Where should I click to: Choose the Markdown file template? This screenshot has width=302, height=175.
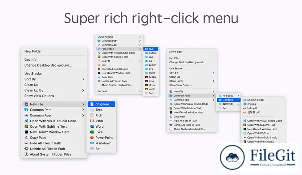(x=102, y=144)
